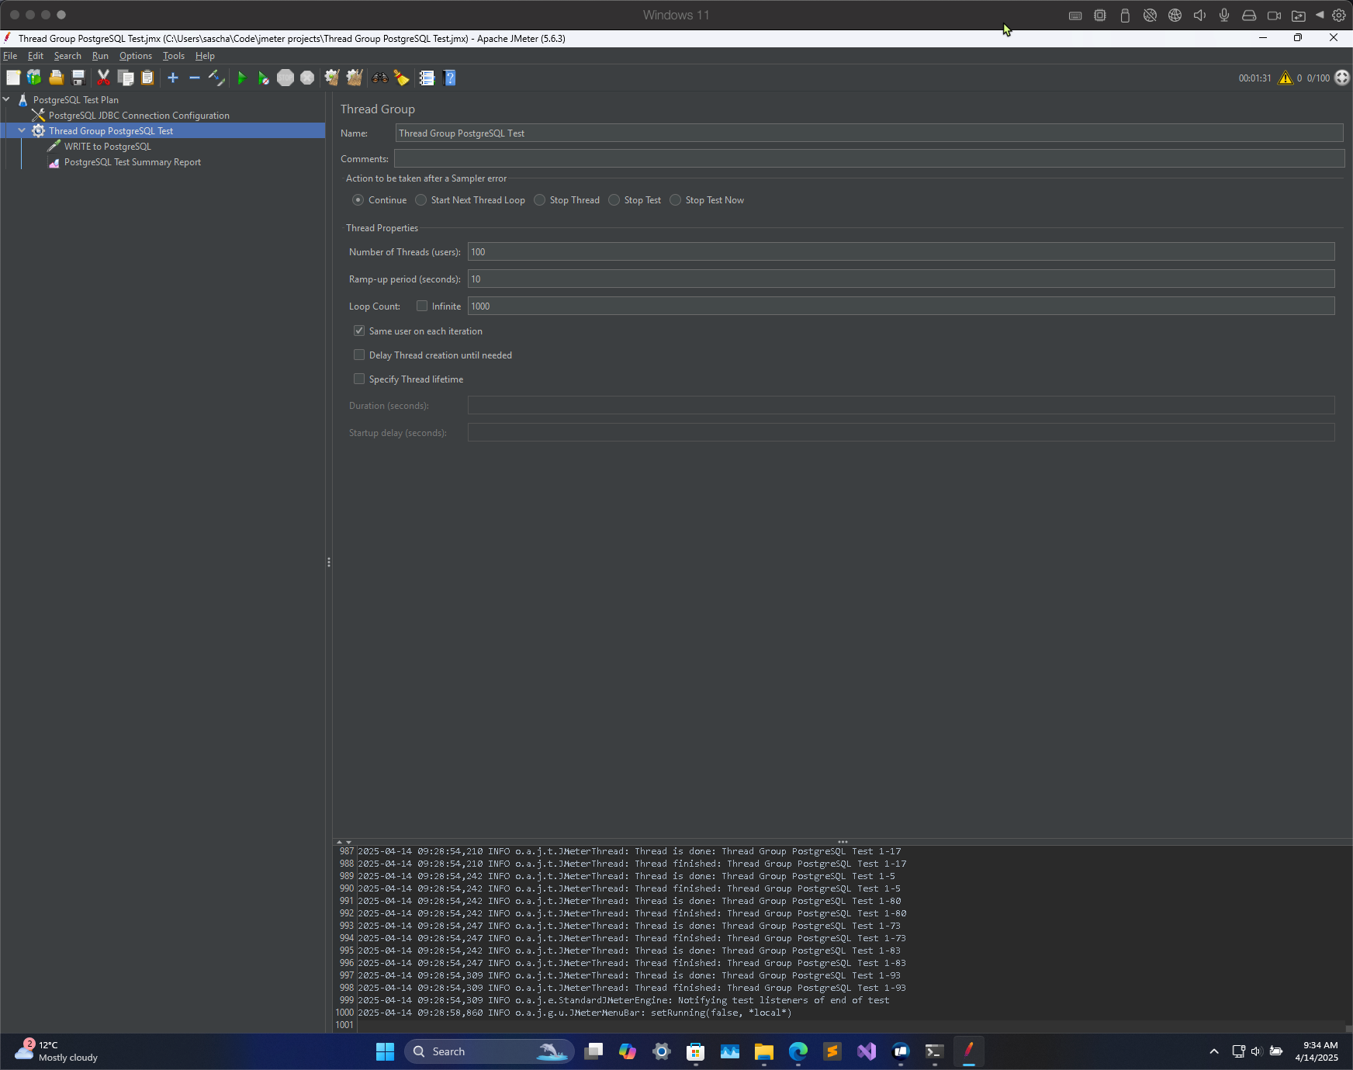Open File Explorer from the taskbar
1353x1070 pixels.
(x=764, y=1051)
